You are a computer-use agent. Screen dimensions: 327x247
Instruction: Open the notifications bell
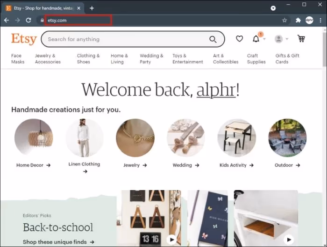pyautogui.click(x=256, y=39)
